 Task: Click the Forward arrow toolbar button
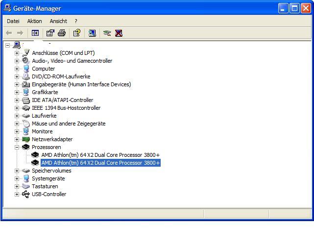[20, 33]
